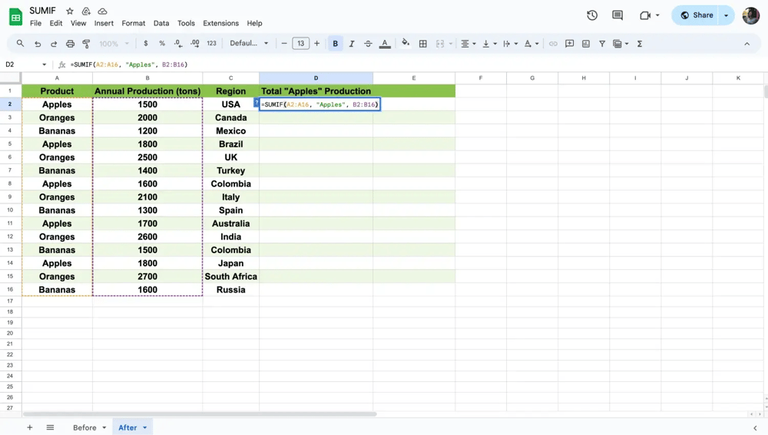Image resolution: width=768 pixels, height=435 pixels.
Task: Open the After sheet tab dropdown arrow
Action: pyautogui.click(x=144, y=428)
